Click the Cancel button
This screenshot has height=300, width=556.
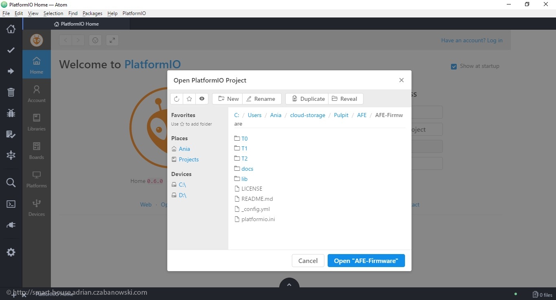click(x=308, y=261)
